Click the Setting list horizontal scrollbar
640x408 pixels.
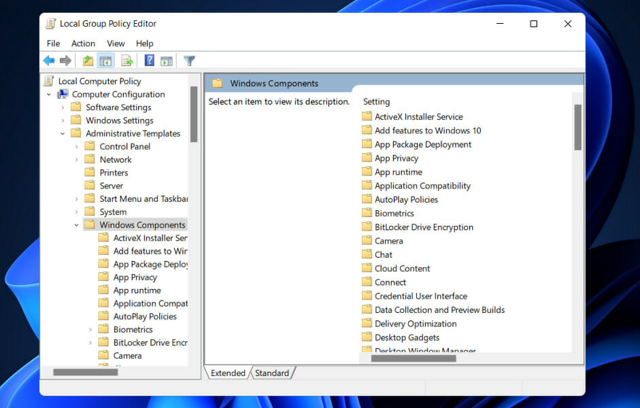pyautogui.click(x=414, y=358)
